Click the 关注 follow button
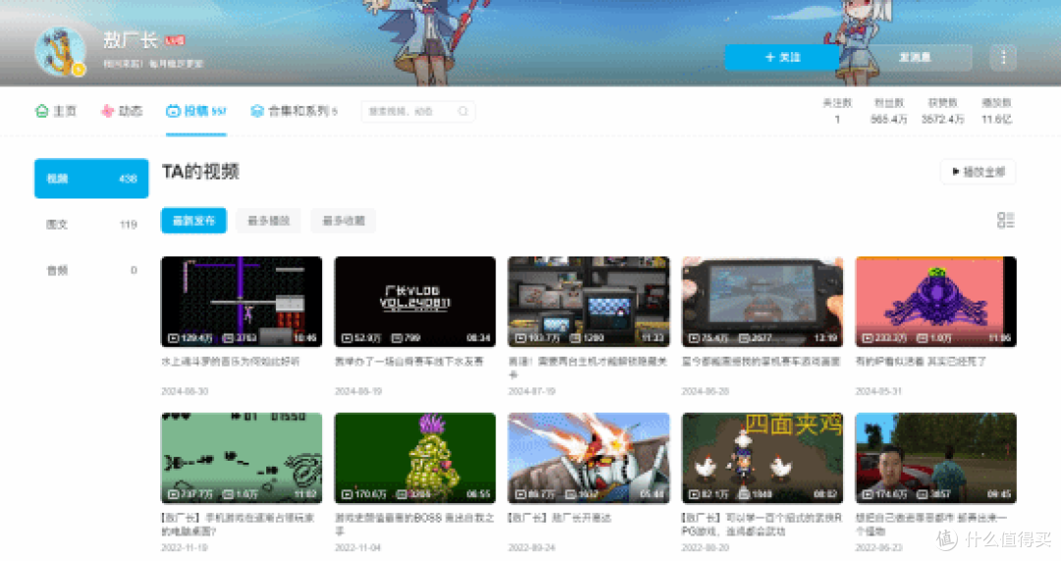Viewport: 1061px width, 561px height. click(x=782, y=58)
